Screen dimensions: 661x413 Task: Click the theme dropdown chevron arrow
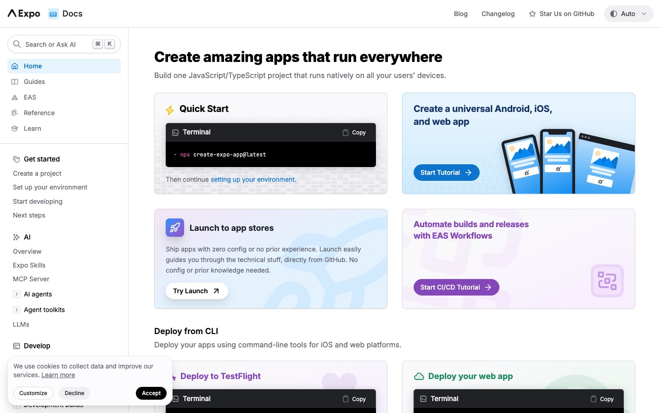644,14
